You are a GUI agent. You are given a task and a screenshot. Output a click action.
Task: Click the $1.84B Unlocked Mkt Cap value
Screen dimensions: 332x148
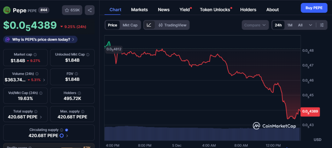click(x=72, y=60)
